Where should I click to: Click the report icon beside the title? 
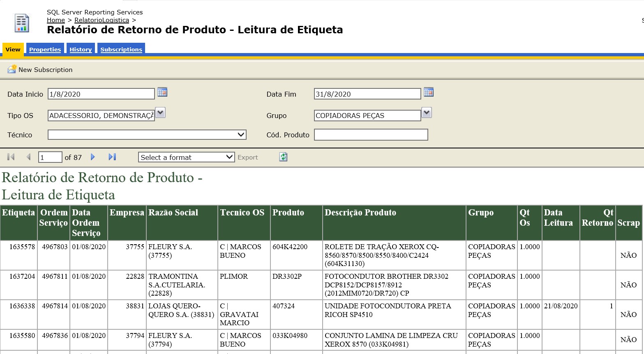pos(22,23)
